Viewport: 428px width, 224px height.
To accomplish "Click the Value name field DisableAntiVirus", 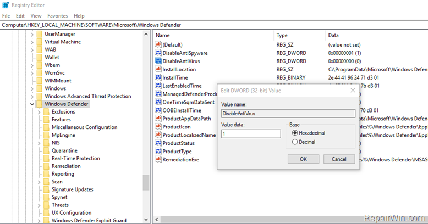I will click(288, 113).
